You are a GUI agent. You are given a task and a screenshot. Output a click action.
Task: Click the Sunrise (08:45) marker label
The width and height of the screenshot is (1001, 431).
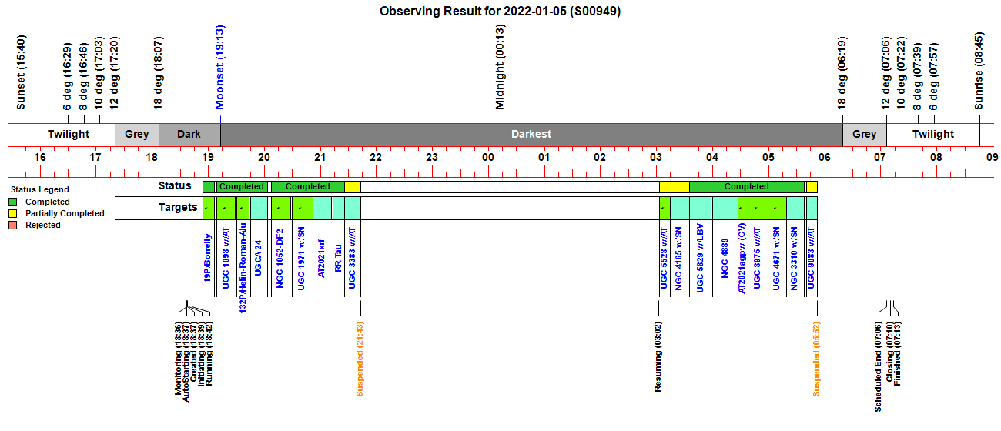[979, 71]
